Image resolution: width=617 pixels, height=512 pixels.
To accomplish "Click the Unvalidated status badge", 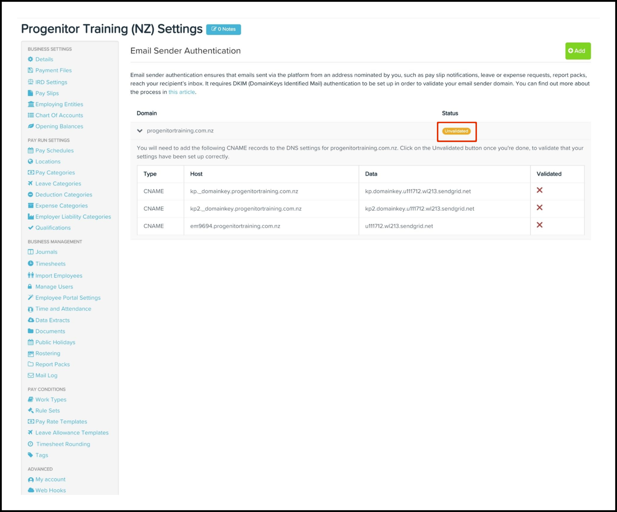I will point(456,131).
